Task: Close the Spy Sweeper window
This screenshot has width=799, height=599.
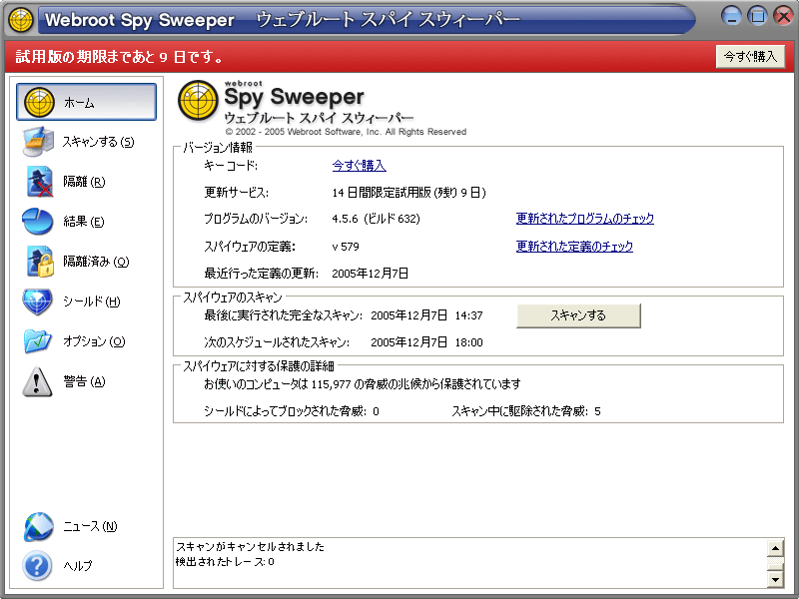Action: (784, 16)
